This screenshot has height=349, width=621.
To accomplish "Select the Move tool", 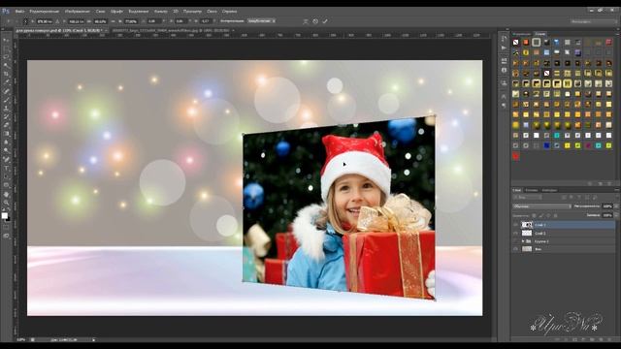I will (x=6, y=41).
